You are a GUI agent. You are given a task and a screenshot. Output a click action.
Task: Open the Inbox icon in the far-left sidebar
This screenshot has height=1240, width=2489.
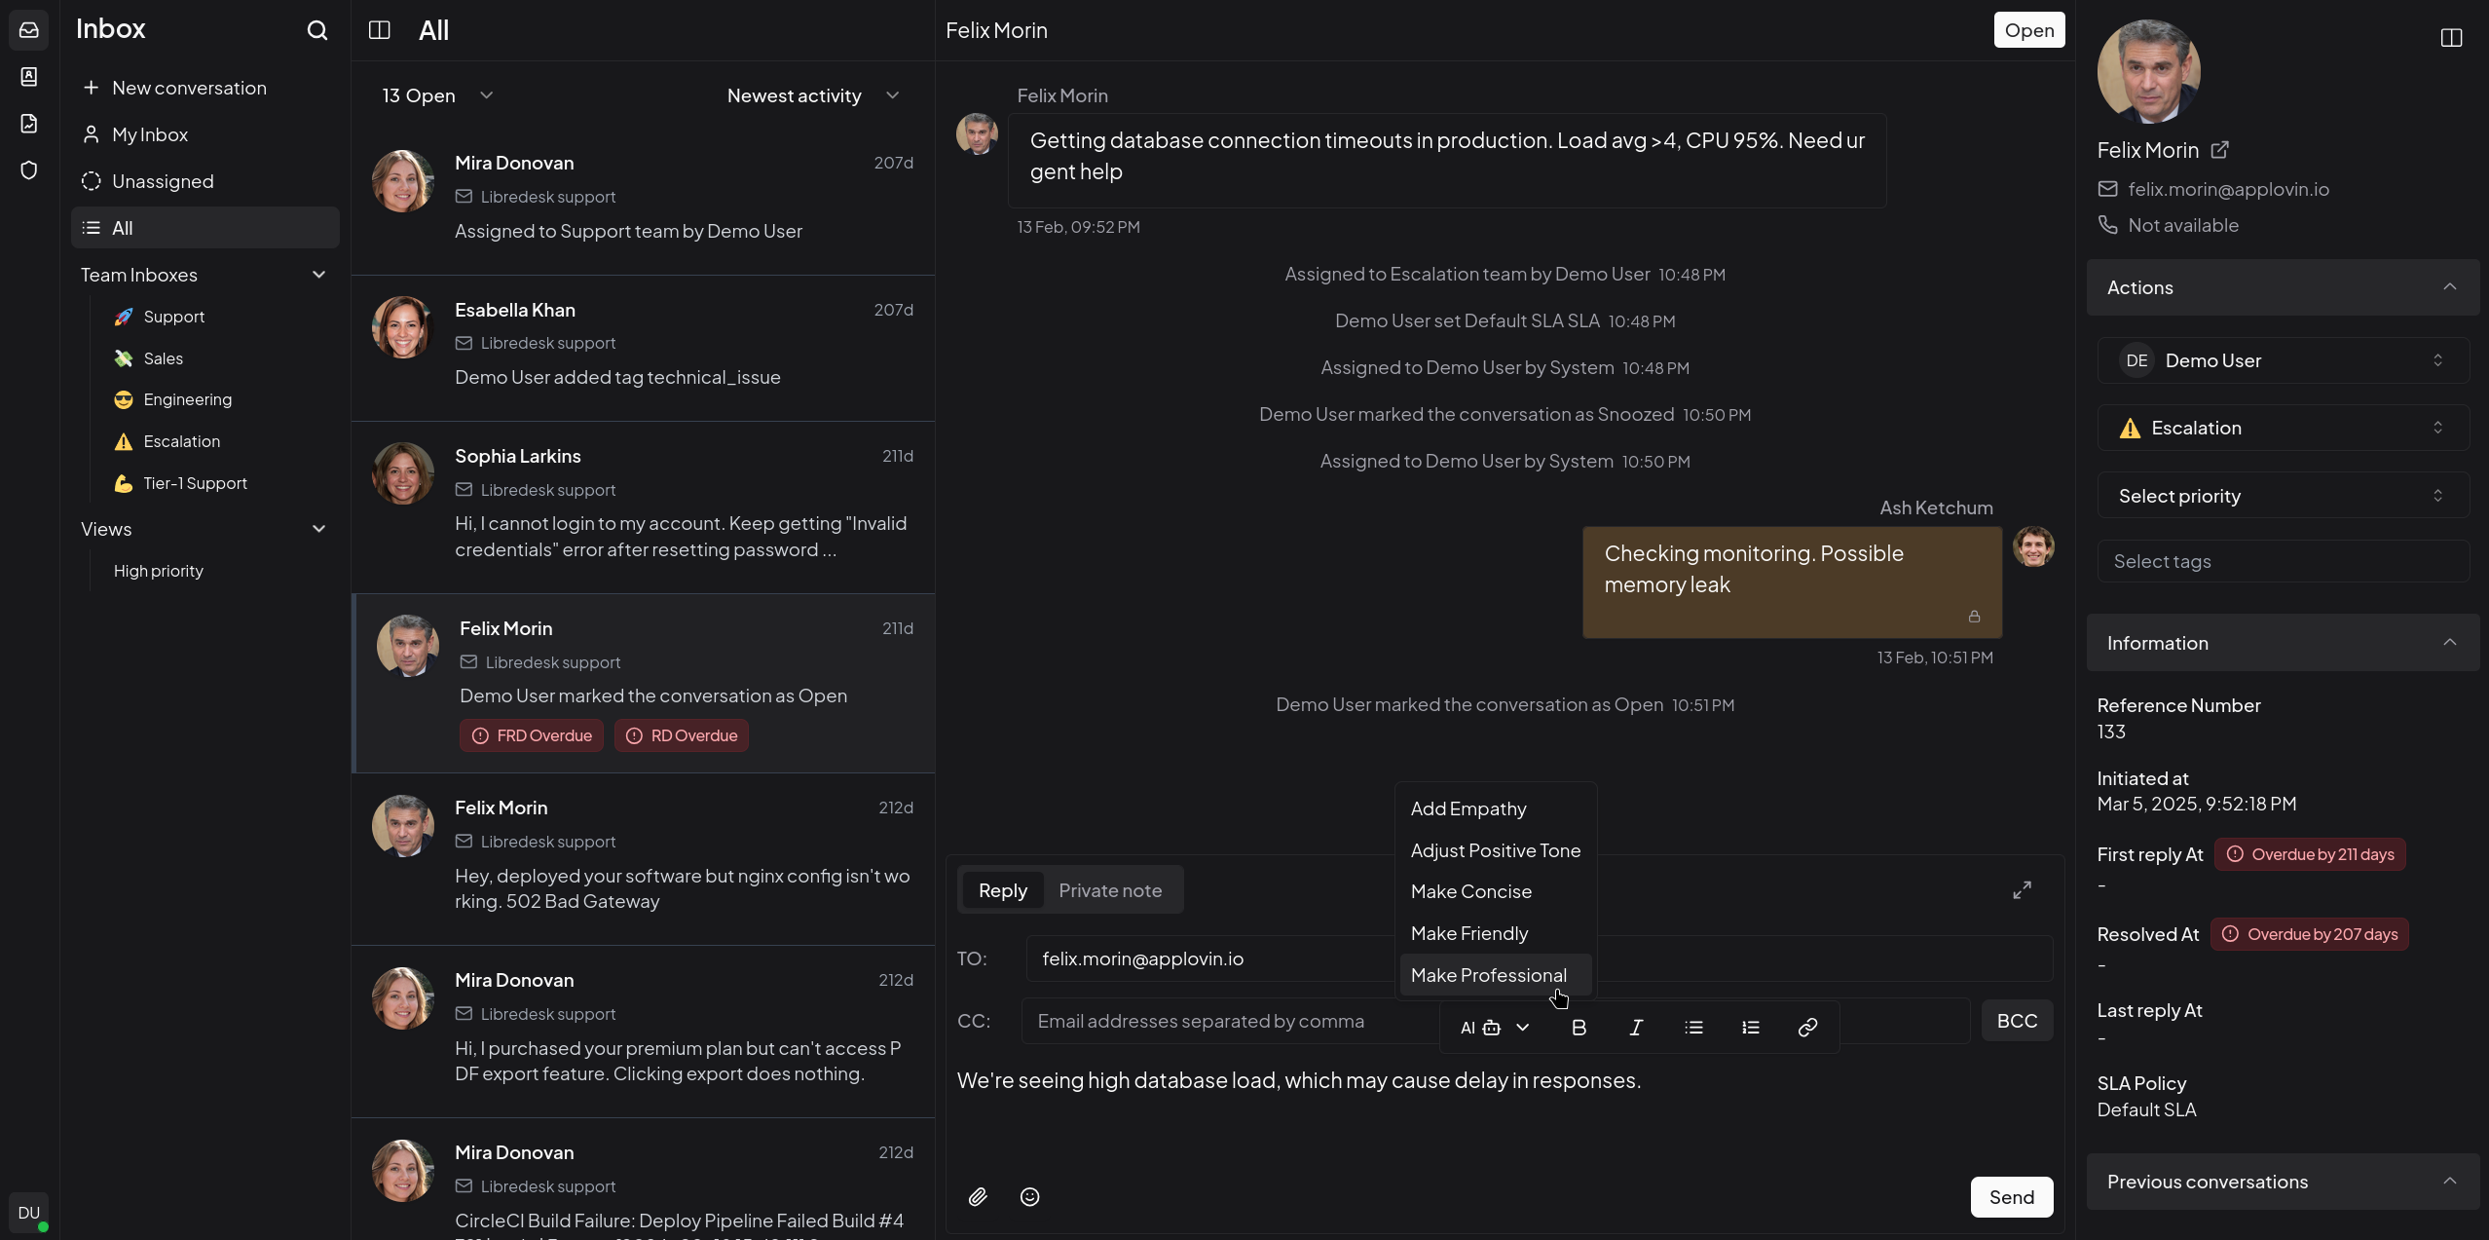tap(29, 29)
